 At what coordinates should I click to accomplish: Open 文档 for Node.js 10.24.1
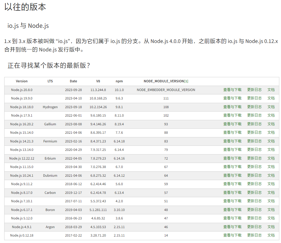point(271,175)
